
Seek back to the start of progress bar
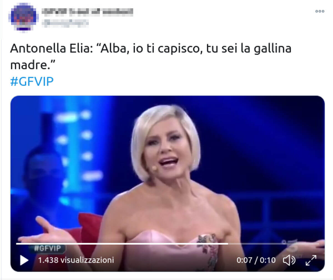[17, 244]
